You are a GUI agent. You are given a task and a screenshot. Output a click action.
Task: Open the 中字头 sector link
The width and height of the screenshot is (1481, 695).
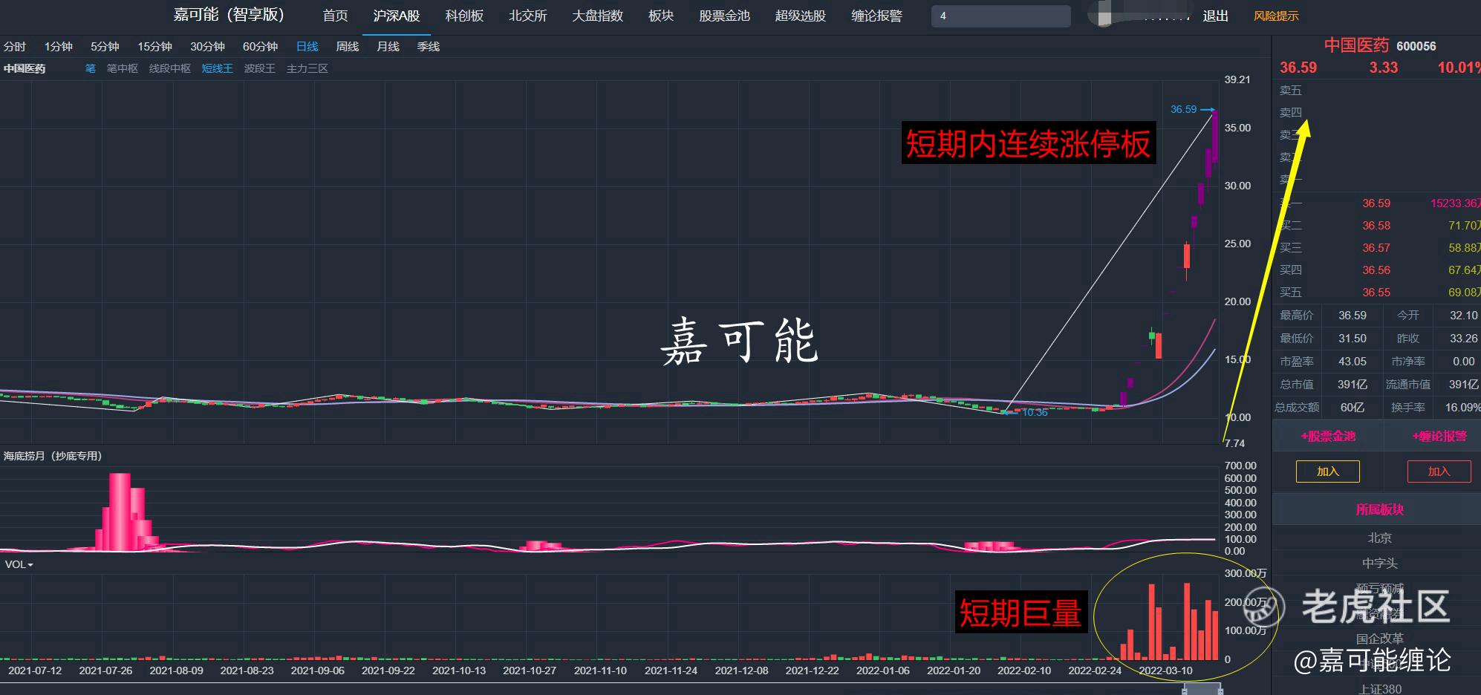pos(1379,564)
